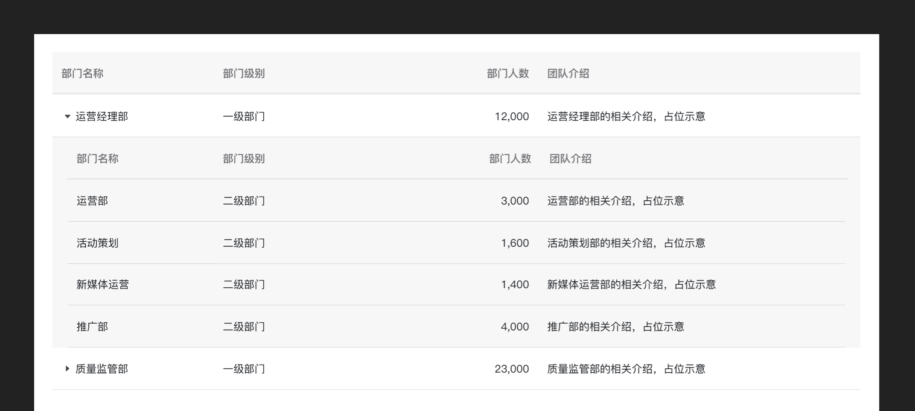The width and height of the screenshot is (915, 411).
Task: Select the 运营部 department name
Action: pyautogui.click(x=92, y=201)
